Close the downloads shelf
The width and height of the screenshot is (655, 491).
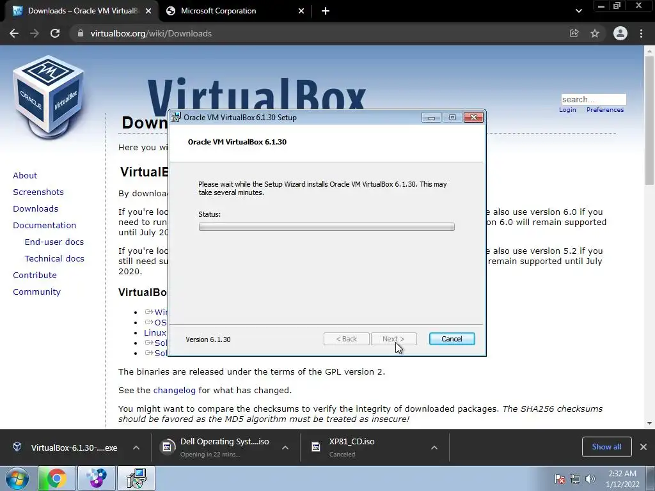click(x=643, y=447)
